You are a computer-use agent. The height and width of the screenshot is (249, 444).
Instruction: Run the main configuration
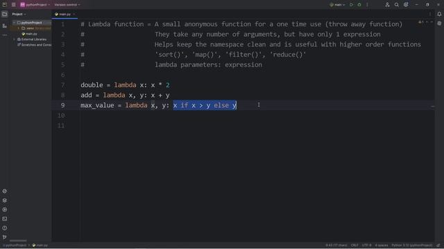coord(352,5)
